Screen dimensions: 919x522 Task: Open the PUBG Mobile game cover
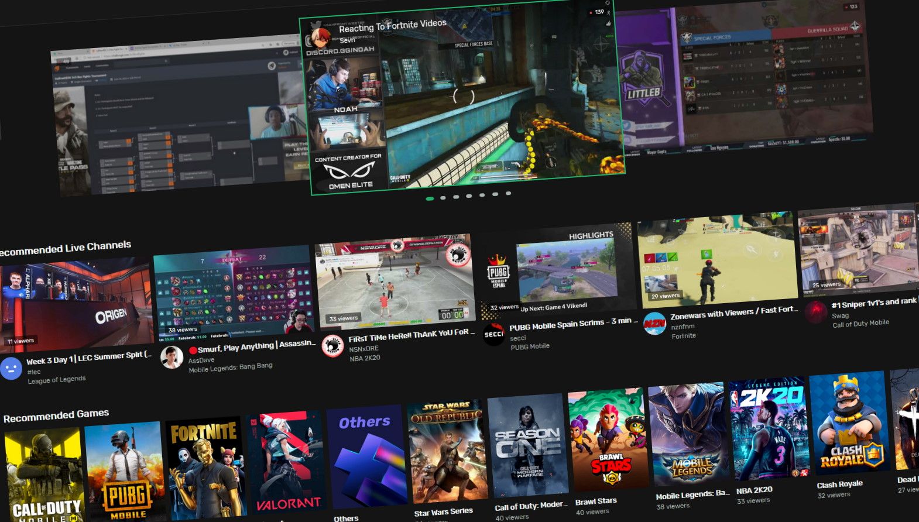[125, 471]
